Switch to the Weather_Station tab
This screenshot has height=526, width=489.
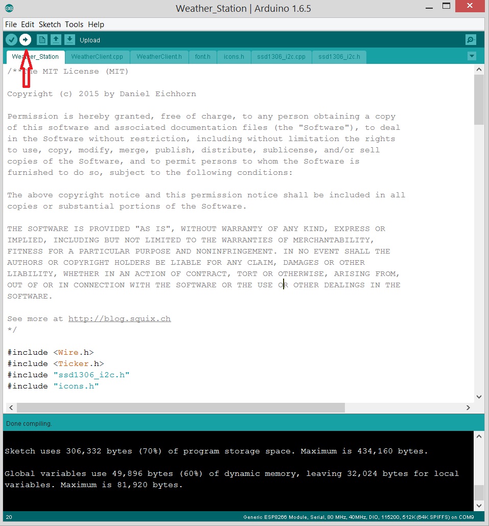(35, 57)
